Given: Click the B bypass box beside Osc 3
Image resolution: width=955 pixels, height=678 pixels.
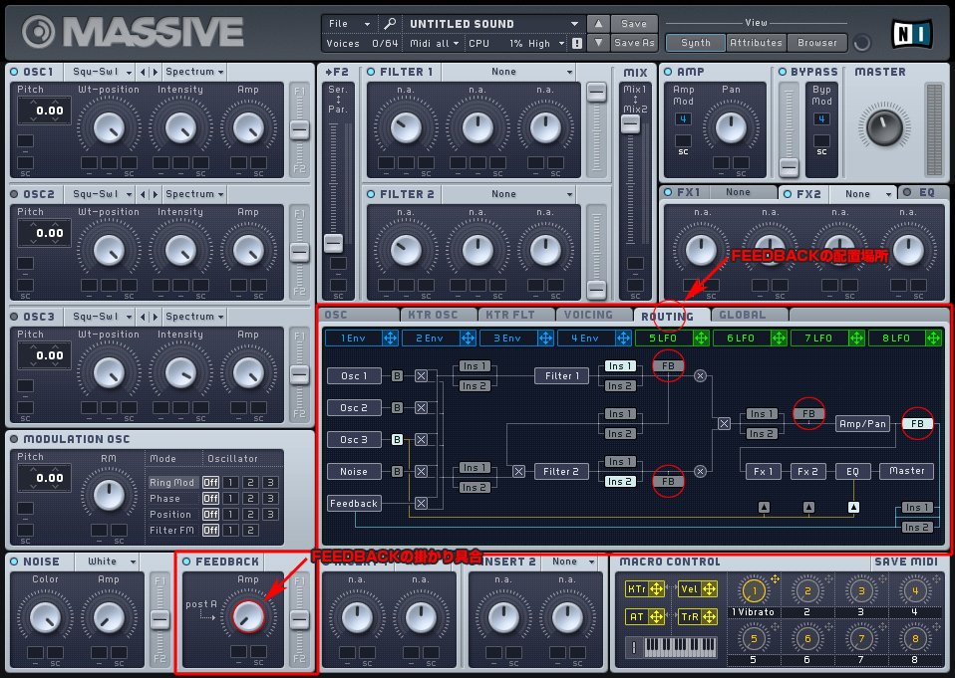Looking at the screenshot, I should (x=397, y=440).
